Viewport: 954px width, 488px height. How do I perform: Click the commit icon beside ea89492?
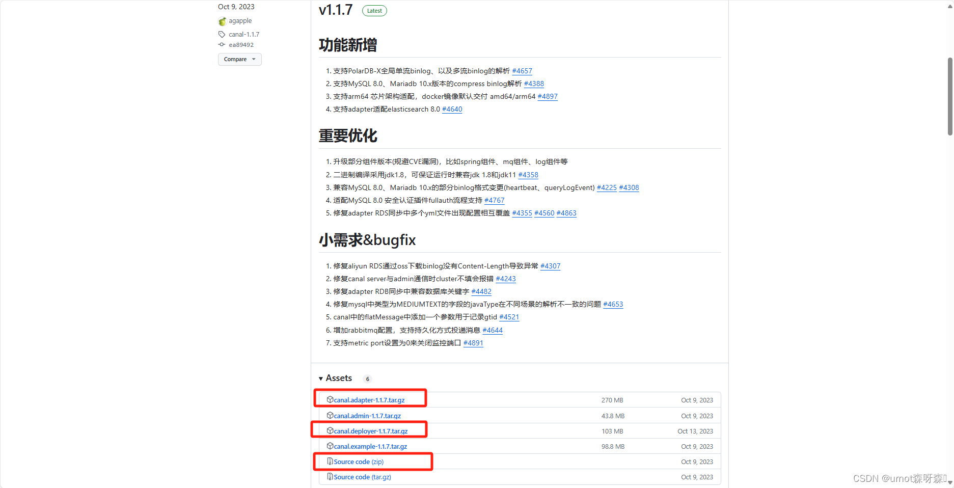pos(222,45)
